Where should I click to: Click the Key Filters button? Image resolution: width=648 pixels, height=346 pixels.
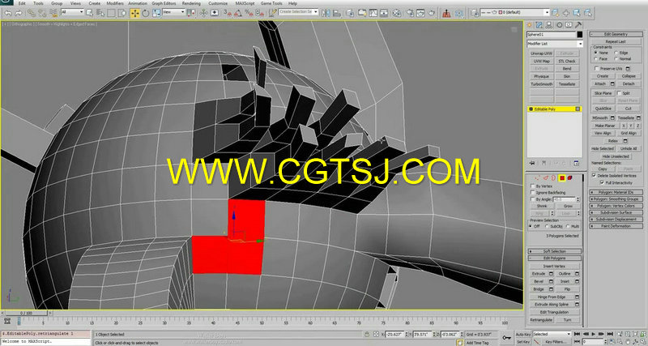click(x=556, y=342)
